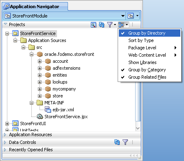Expand the entities package node
The width and height of the screenshot is (184, 161).
click(x=39, y=75)
